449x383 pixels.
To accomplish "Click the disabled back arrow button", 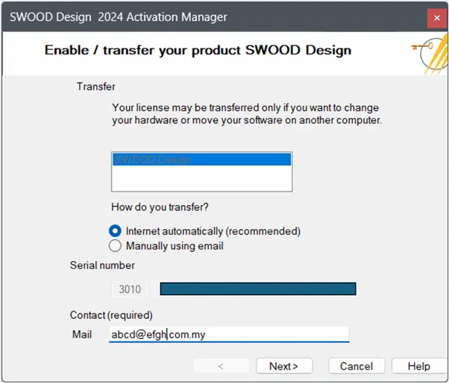I will [x=220, y=366].
